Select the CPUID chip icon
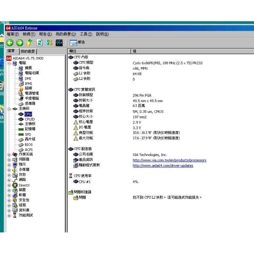Viewport: 254px width, 254px height. (x=21, y=119)
